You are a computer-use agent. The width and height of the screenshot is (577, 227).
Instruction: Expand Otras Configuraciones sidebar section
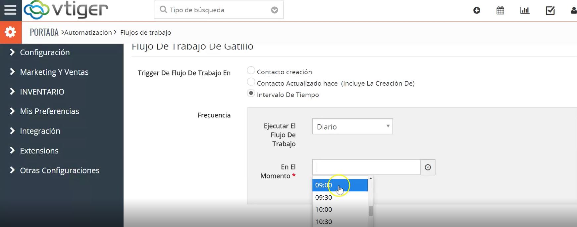(x=60, y=170)
